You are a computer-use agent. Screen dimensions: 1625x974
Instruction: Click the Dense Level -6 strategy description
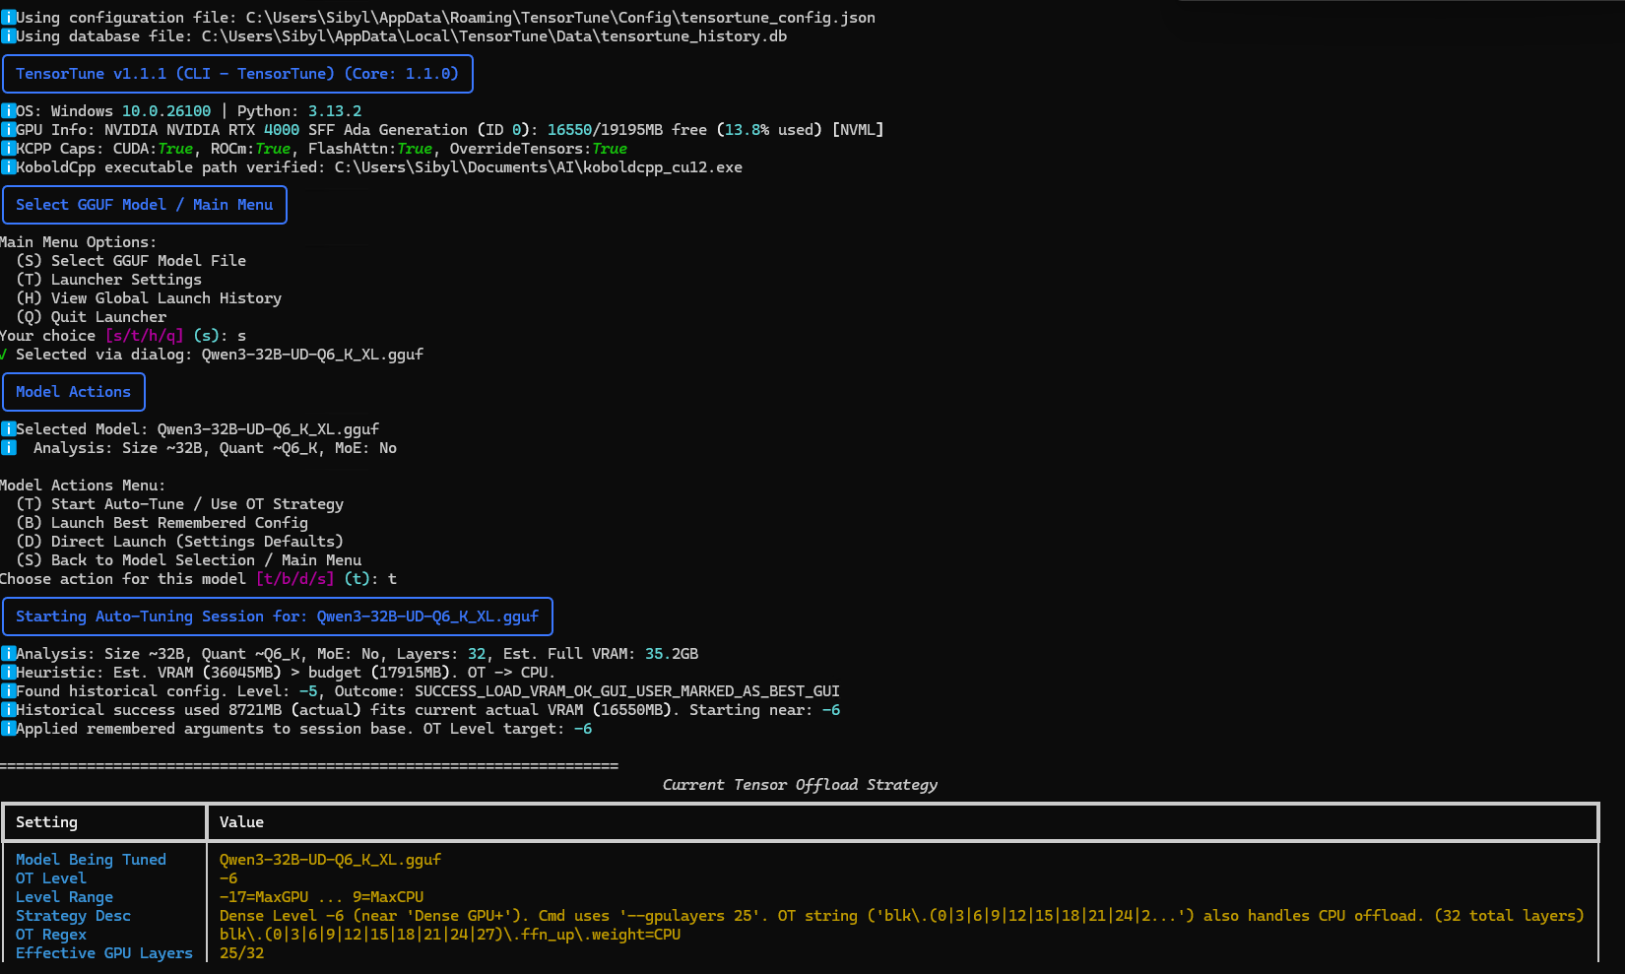[902, 916]
